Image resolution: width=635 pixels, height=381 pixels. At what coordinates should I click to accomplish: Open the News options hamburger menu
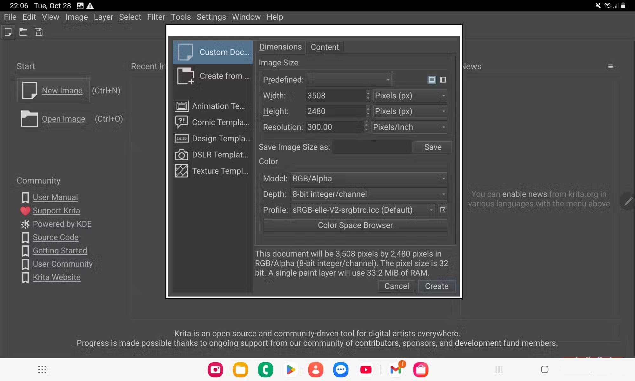point(610,66)
